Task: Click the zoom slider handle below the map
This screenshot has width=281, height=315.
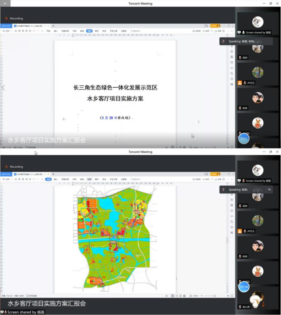Action: pos(215,296)
